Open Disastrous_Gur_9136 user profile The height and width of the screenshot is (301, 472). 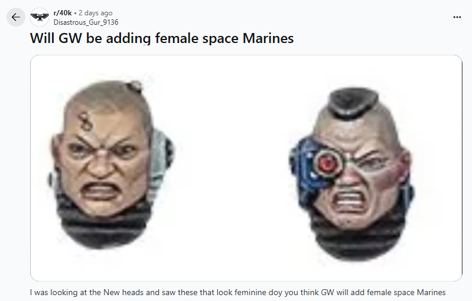[x=86, y=22]
